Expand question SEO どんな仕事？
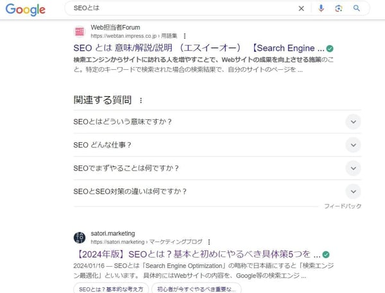This screenshot has width=385, height=293. point(217,145)
